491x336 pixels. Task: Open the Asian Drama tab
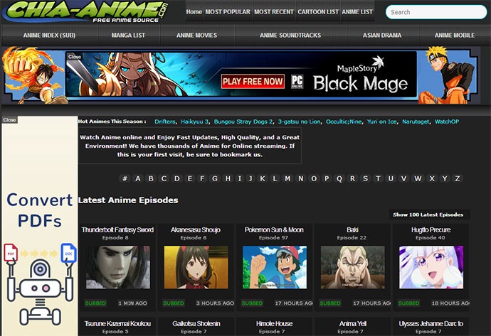click(382, 36)
